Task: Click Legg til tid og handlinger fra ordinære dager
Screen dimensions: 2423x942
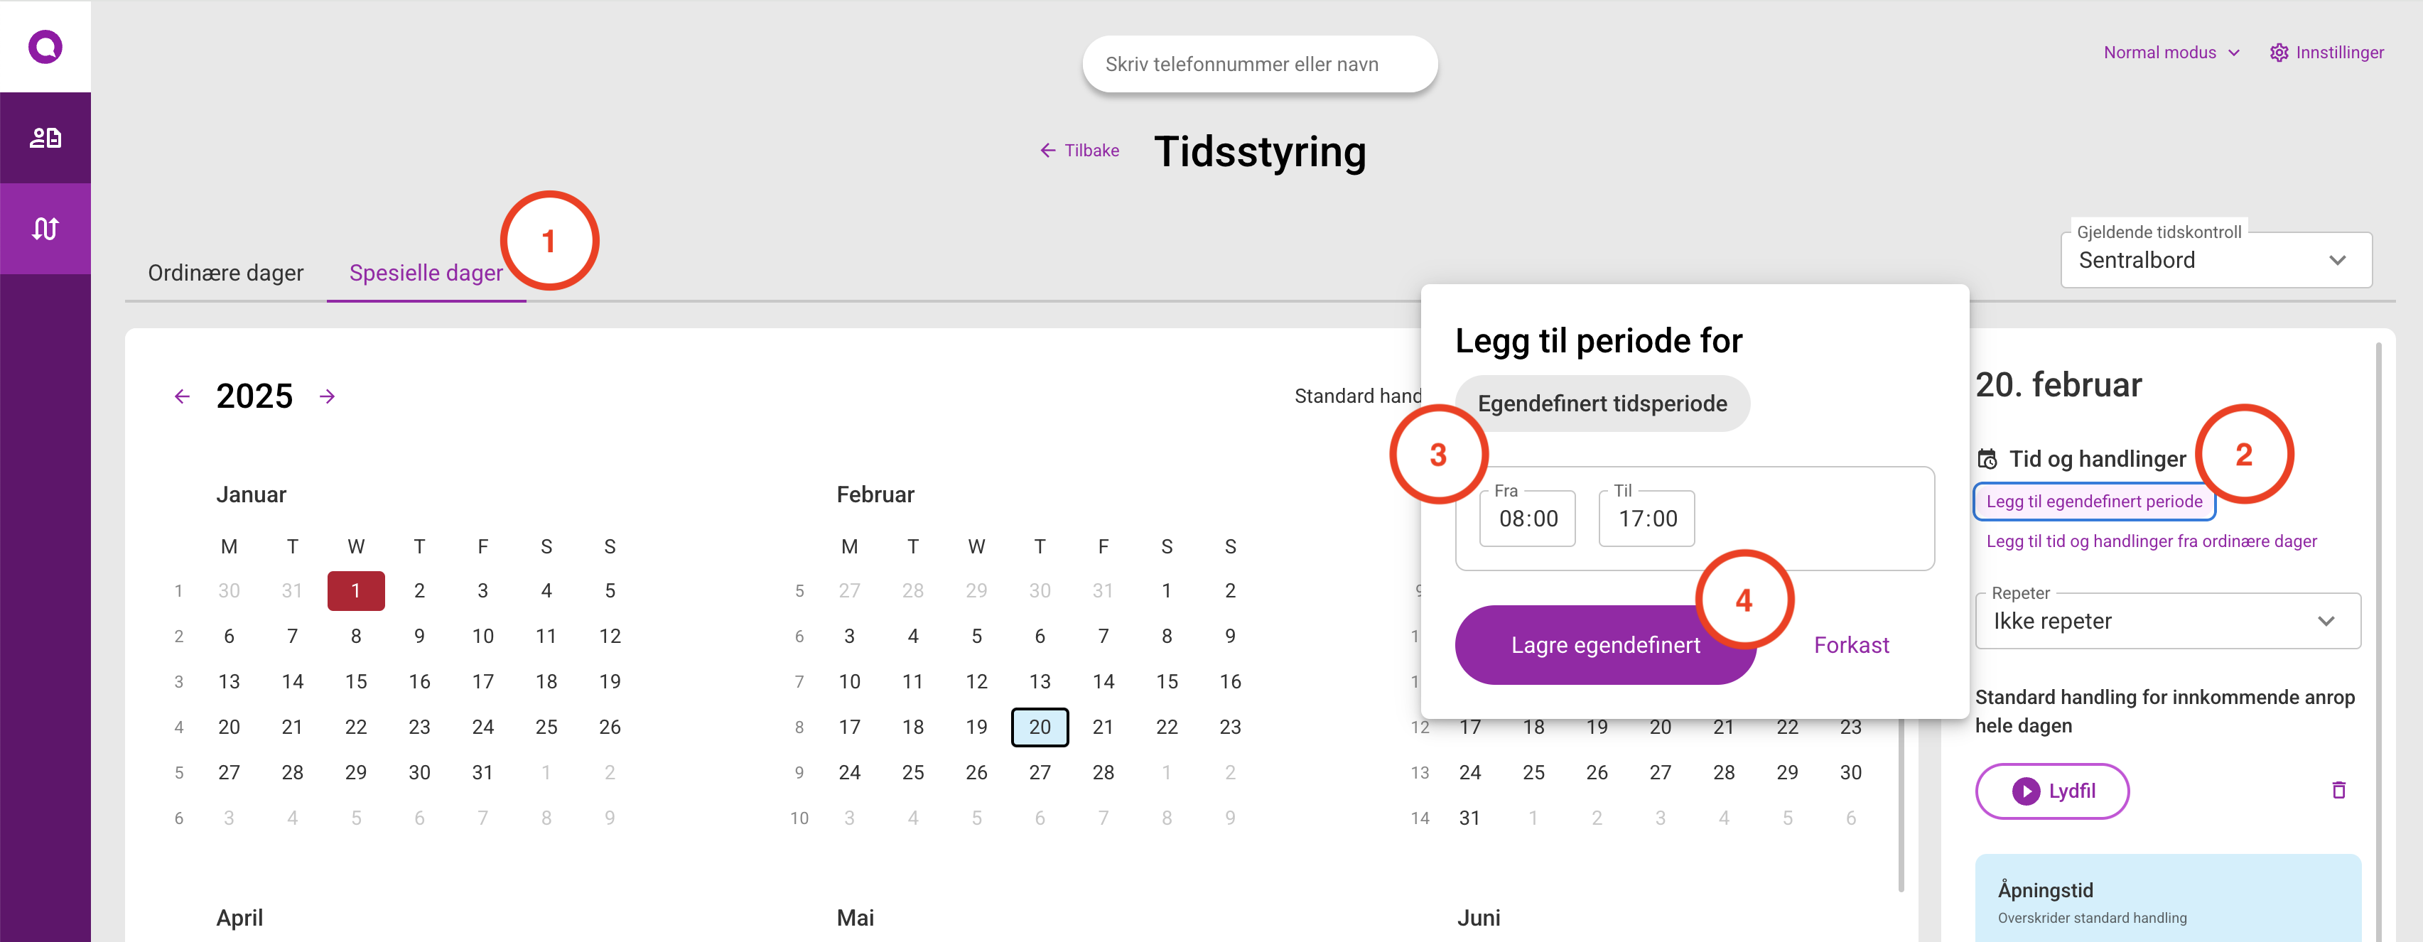Action: click(2150, 541)
